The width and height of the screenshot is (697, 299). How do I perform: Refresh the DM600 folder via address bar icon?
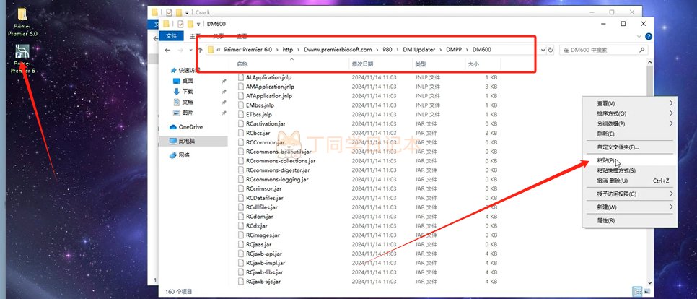click(551, 50)
